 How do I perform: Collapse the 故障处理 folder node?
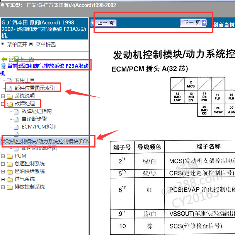[x=3, y=104]
